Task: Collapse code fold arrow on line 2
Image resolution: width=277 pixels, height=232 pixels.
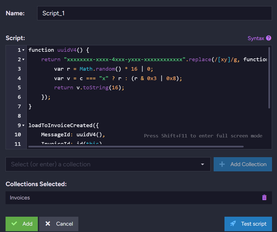Action: [x=23, y=60]
